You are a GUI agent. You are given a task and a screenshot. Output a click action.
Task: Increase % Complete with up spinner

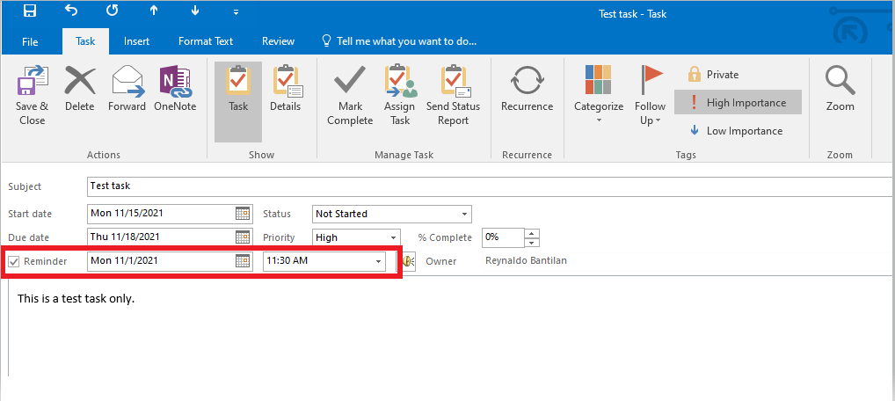[532, 233]
